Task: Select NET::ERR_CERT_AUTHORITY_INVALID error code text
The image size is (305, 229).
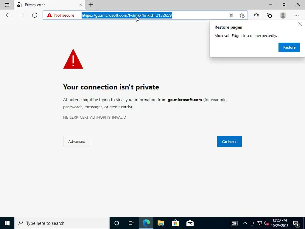Action: coord(94,117)
